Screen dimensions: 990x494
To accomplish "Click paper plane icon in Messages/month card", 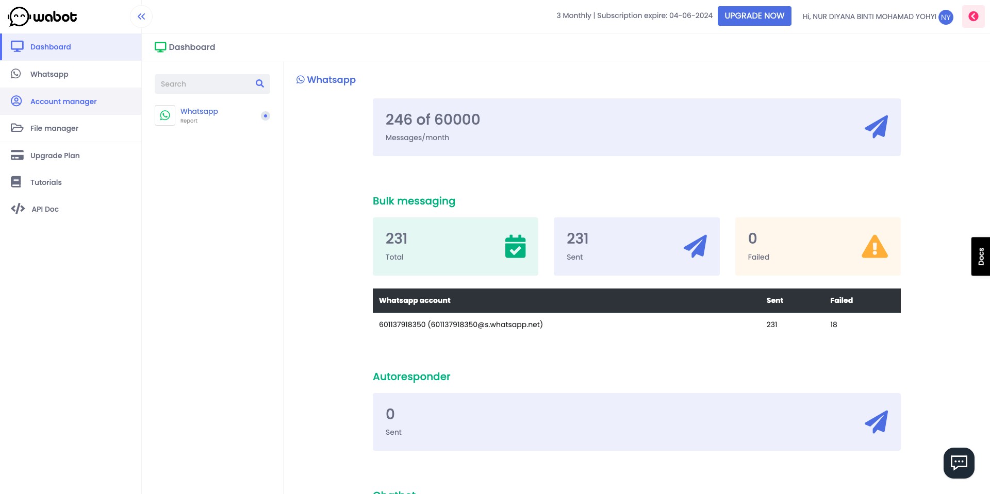I will pos(876,127).
